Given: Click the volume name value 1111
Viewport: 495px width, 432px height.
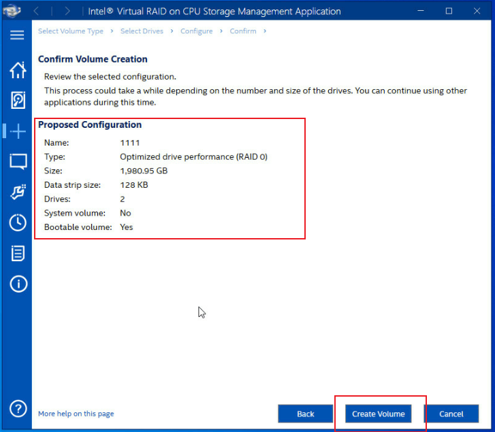Looking at the screenshot, I should point(130,143).
